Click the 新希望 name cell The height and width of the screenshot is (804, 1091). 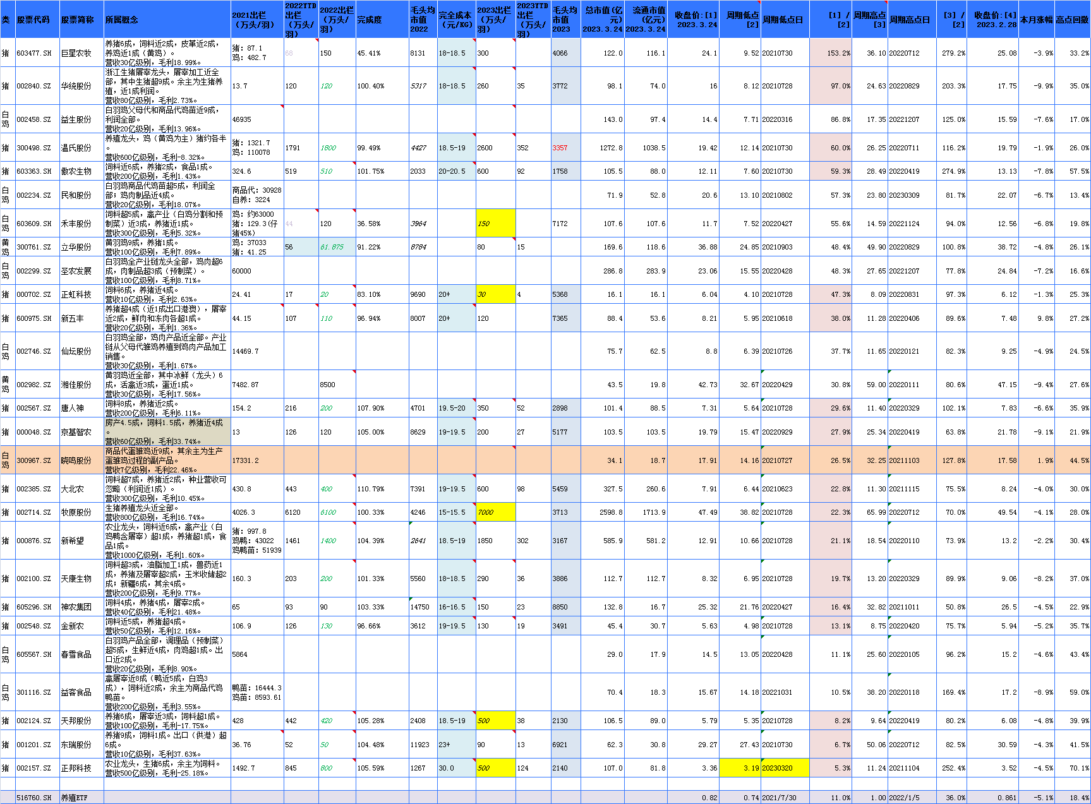click(x=81, y=541)
